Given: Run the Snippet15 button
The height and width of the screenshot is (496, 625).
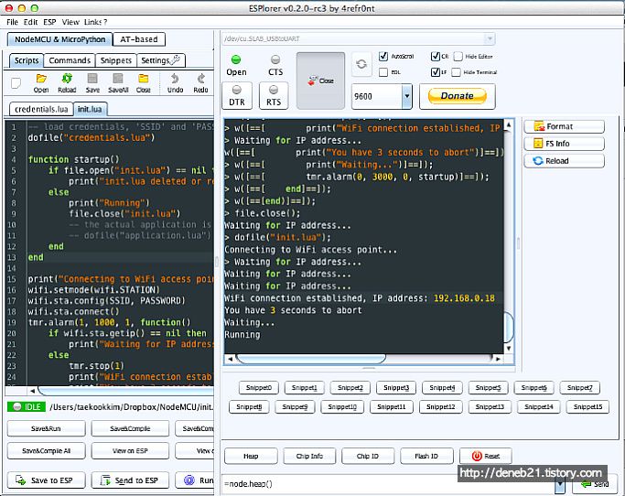Looking at the screenshot, I should point(587,406).
